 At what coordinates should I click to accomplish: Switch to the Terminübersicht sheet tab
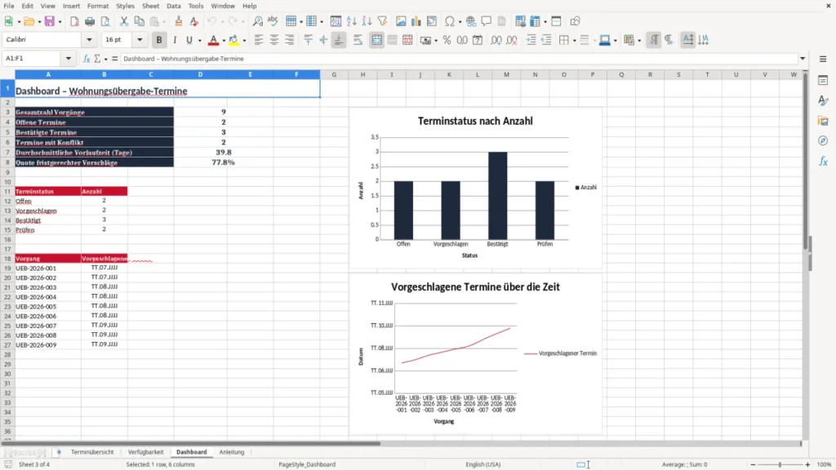[92, 452]
